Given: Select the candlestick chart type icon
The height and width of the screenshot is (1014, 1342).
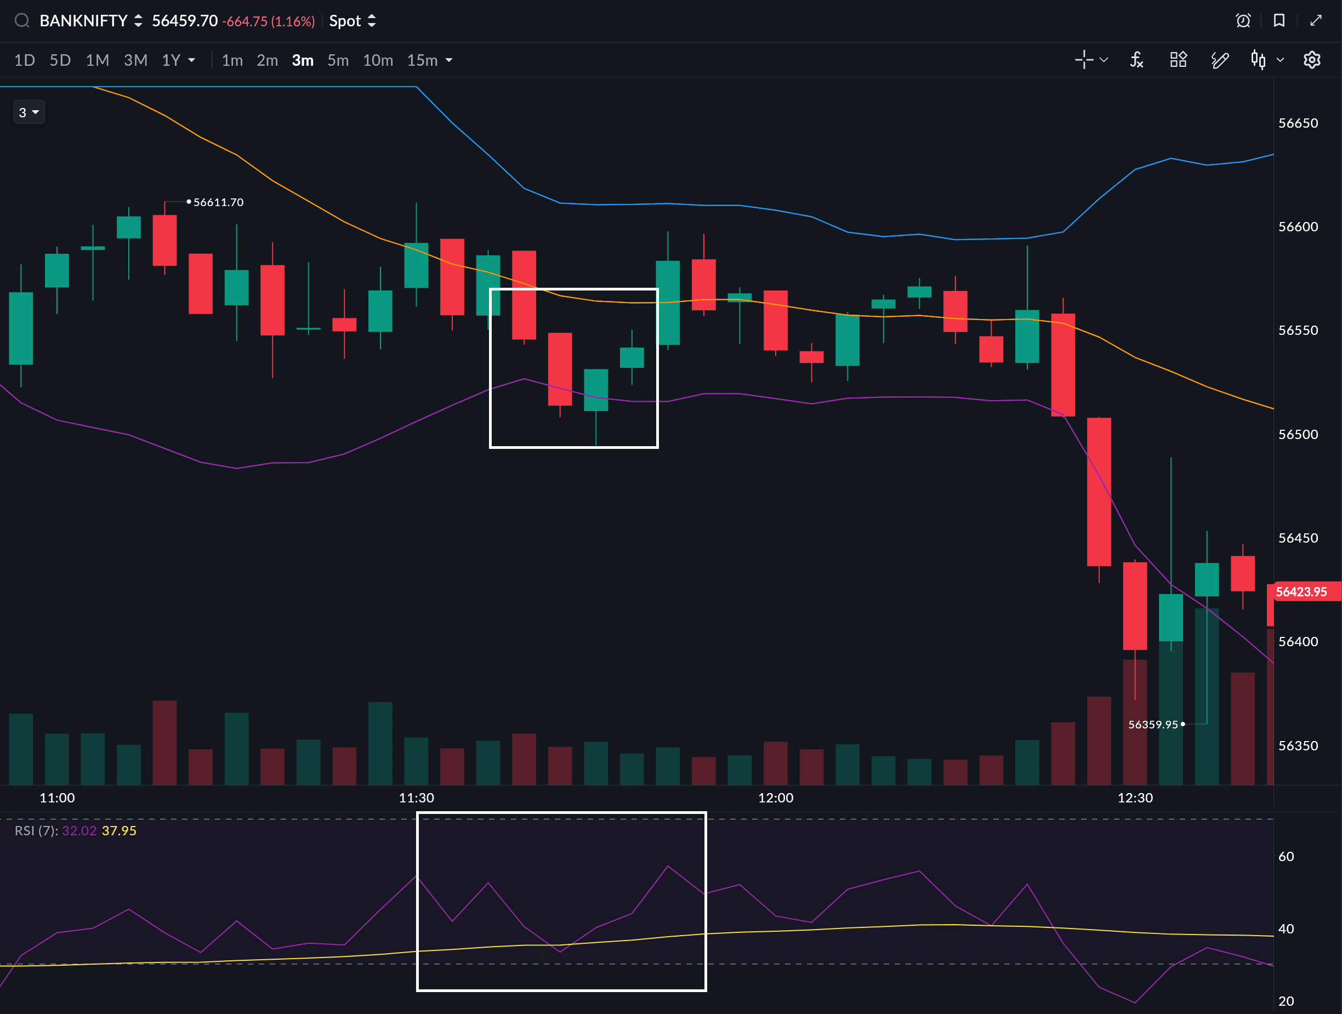Looking at the screenshot, I should coord(1258,60).
